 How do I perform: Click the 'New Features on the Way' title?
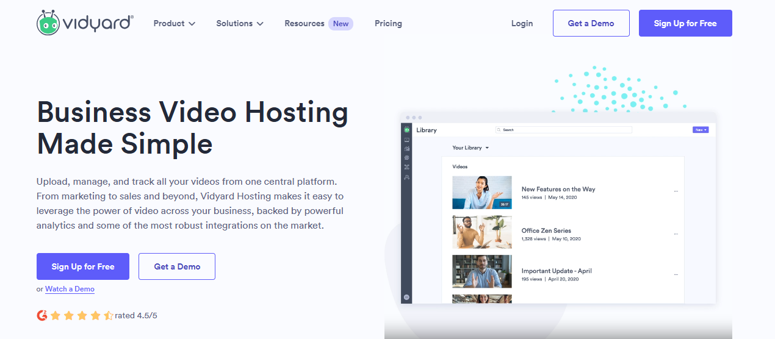pyautogui.click(x=558, y=189)
